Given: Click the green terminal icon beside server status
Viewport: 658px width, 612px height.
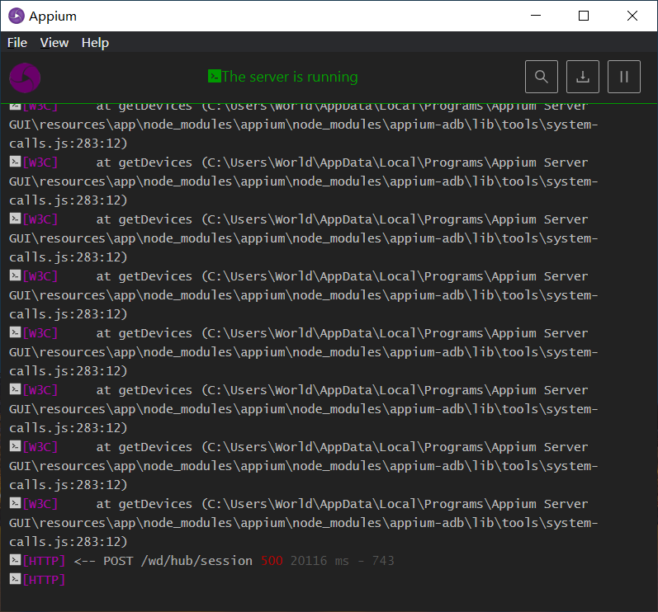Looking at the screenshot, I should coord(214,76).
